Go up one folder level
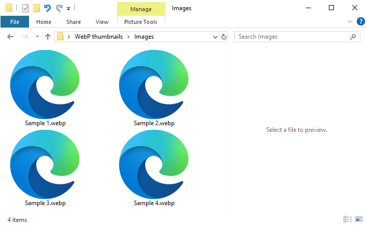367x226 pixels. click(48, 37)
